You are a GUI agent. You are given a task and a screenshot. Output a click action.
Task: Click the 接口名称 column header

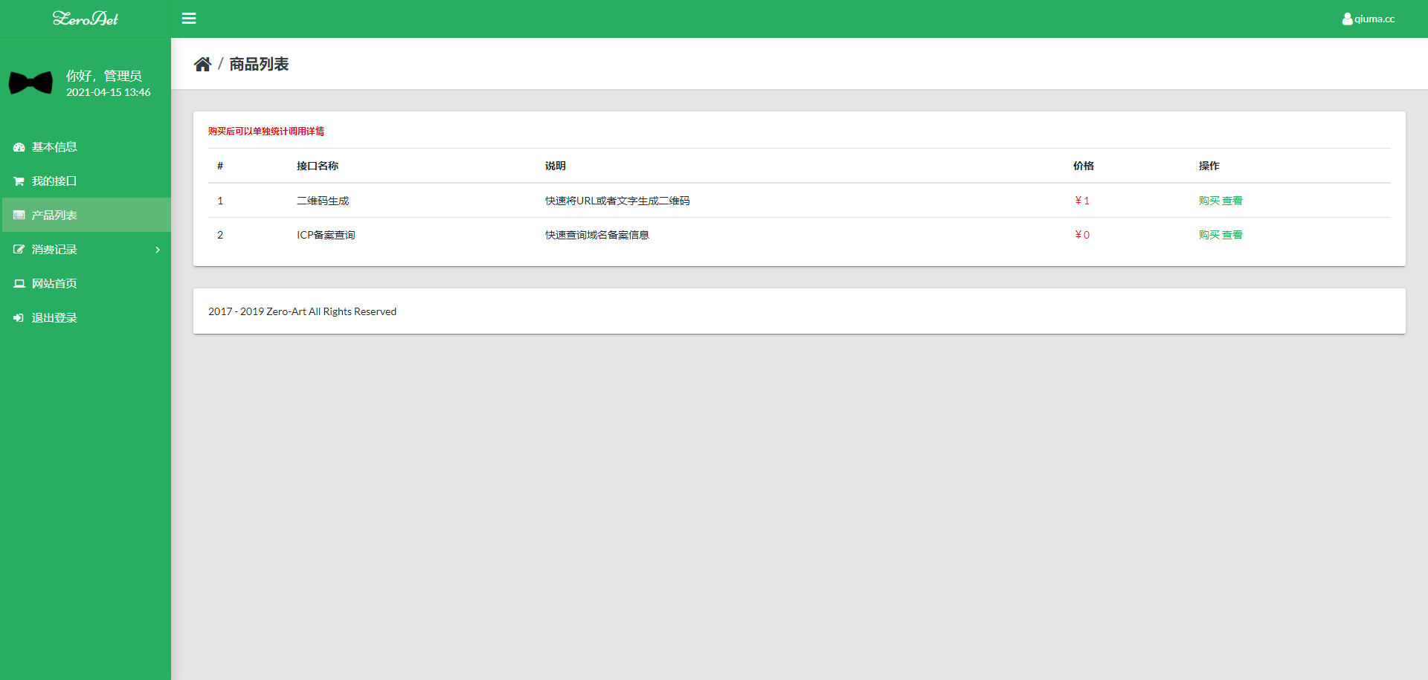point(318,166)
